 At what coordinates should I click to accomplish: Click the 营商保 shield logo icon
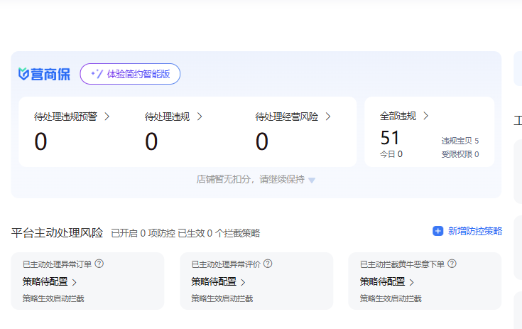(x=23, y=74)
